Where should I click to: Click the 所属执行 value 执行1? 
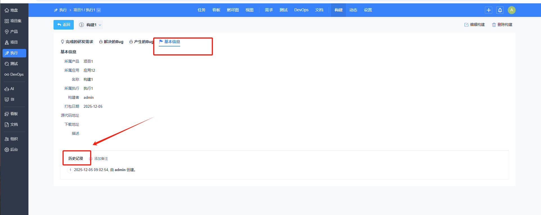click(x=88, y=88)
